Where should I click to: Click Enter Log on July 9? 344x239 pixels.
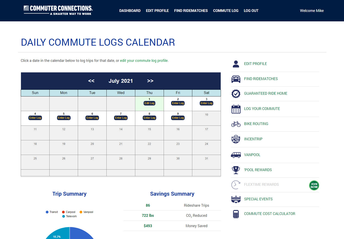[x=178, y=118]
